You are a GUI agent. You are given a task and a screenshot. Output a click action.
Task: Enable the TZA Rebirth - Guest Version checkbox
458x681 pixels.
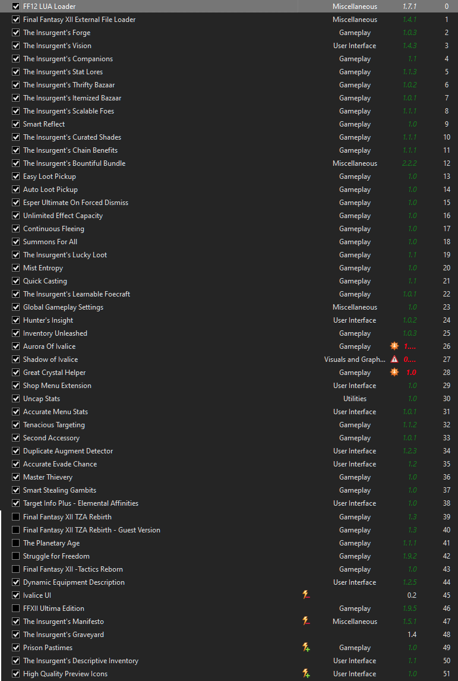15,530
